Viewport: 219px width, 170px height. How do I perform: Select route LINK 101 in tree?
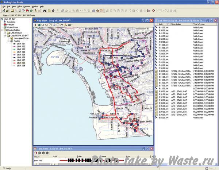click(x=21, y=44)
